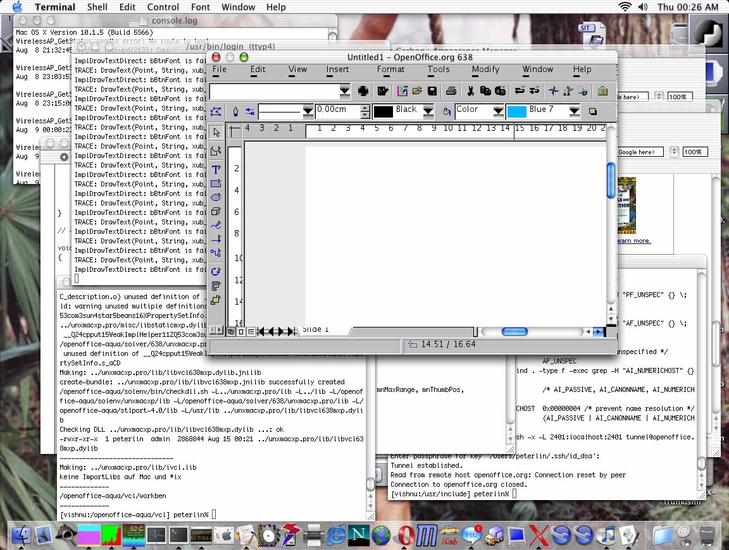Open Internet Explorer from the Dock
This screenshot has height=550, width=729.
click(336, 535)
